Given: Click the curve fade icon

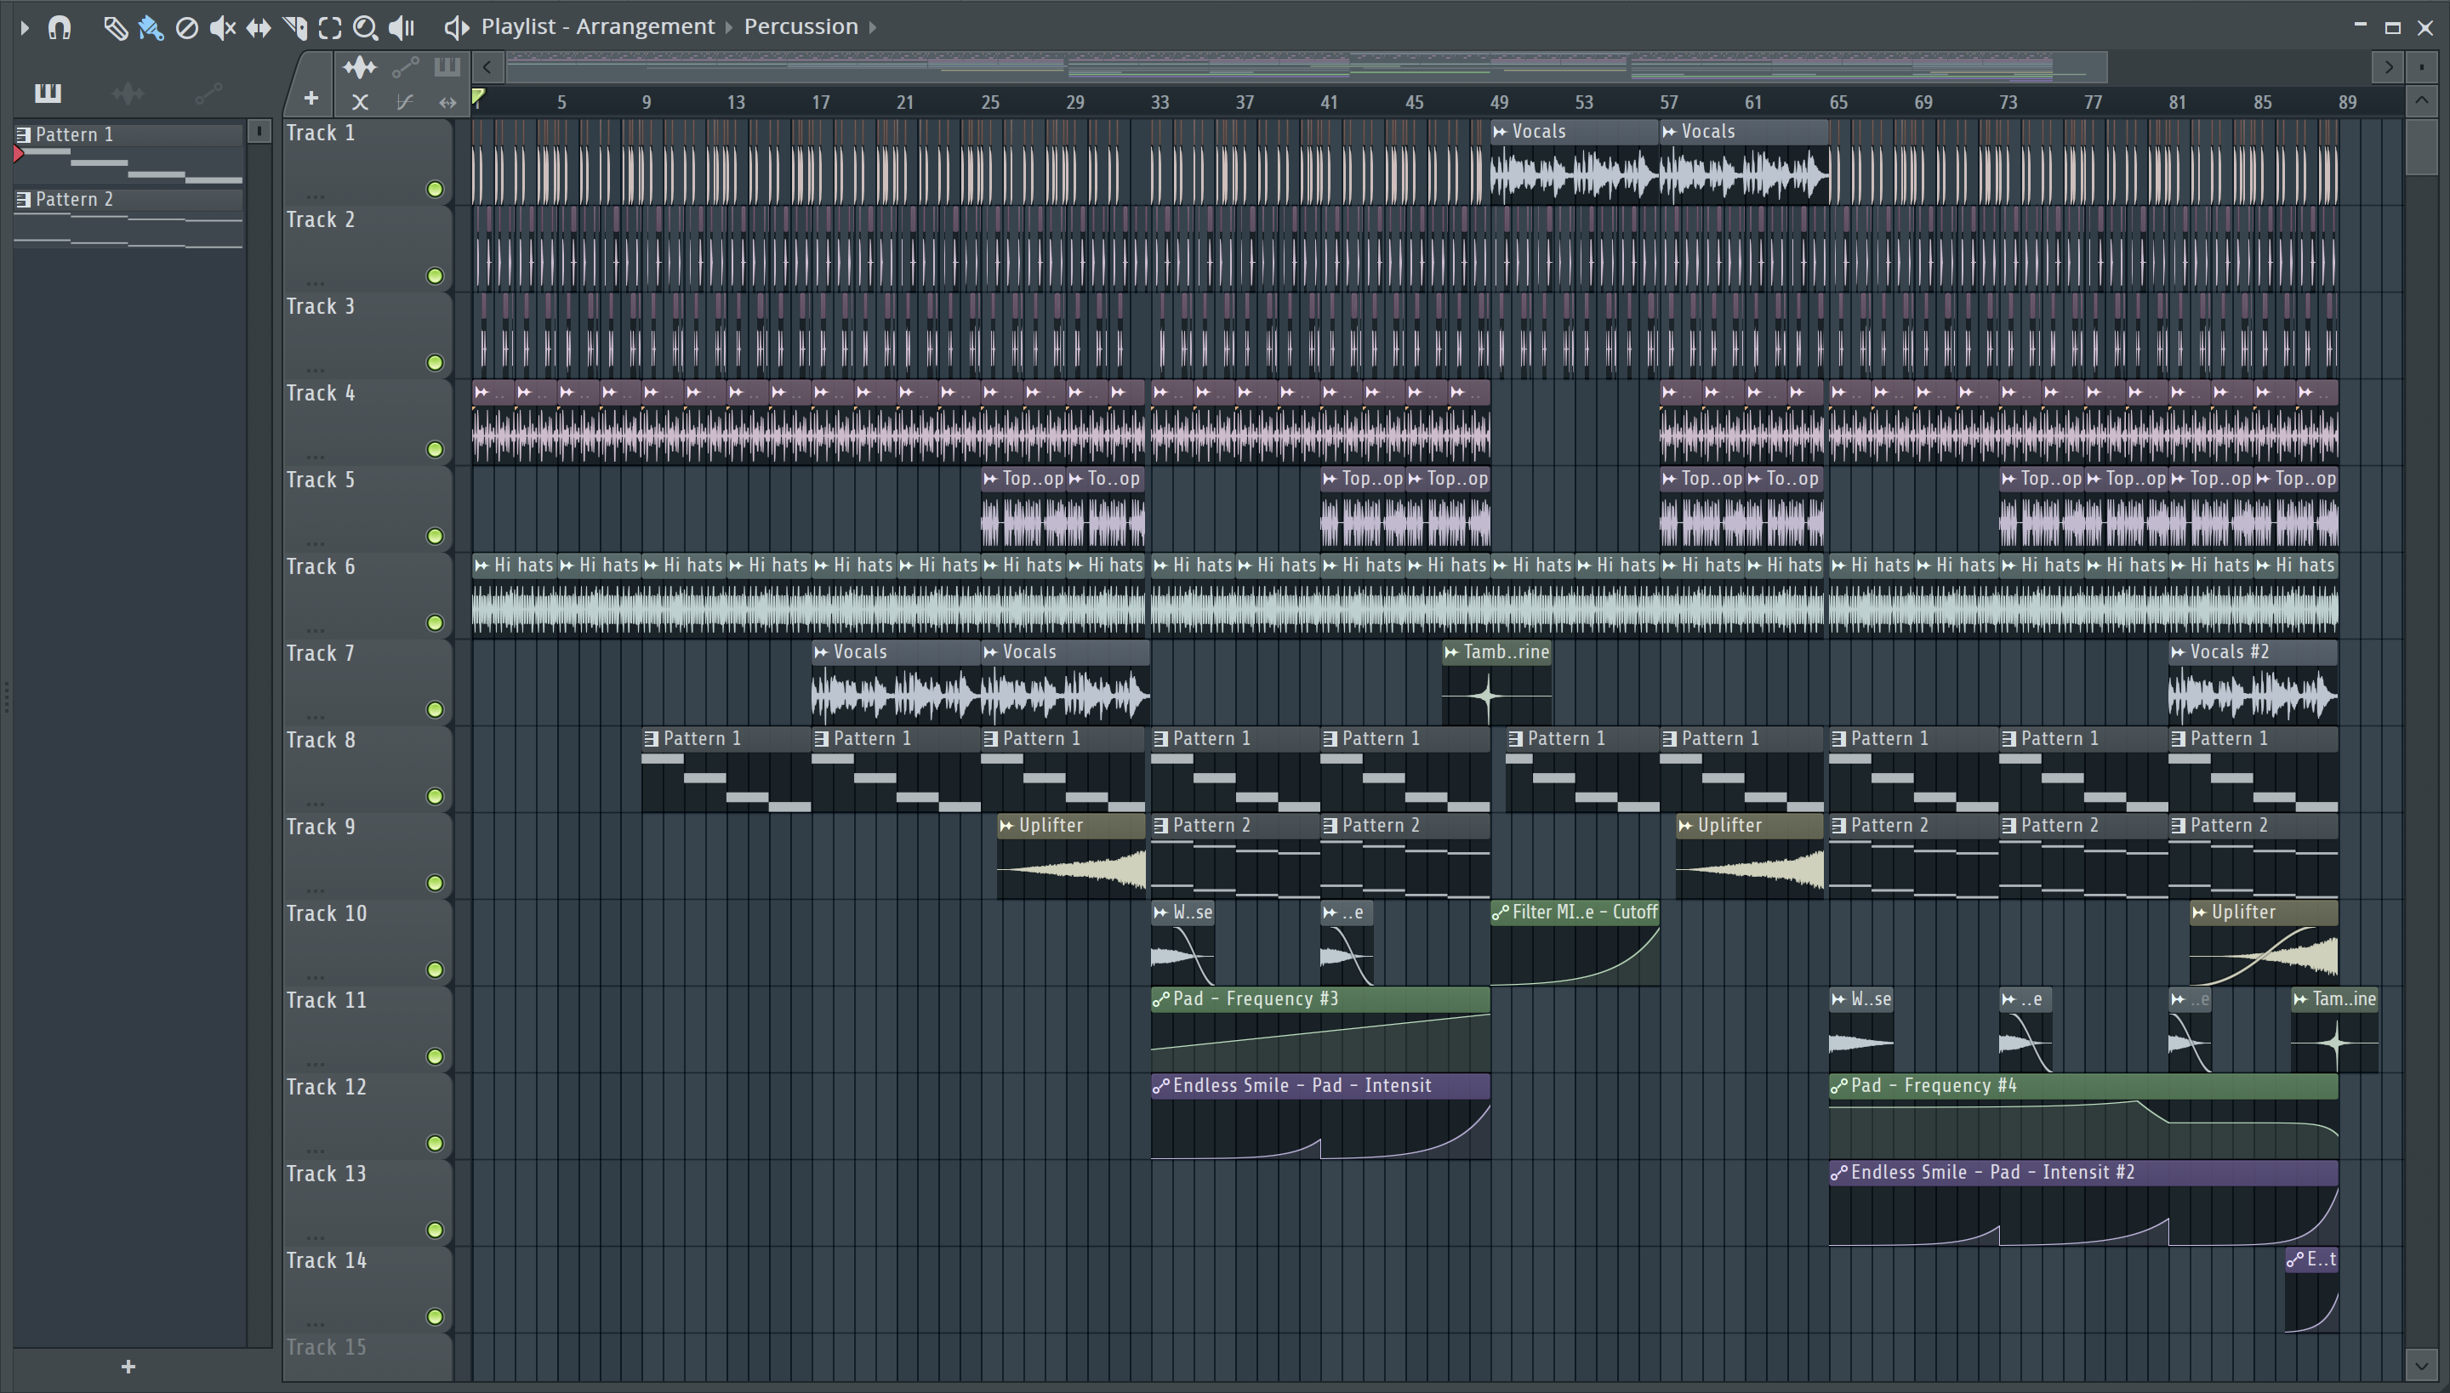Looking at the screenshot, I should point(405,102).
